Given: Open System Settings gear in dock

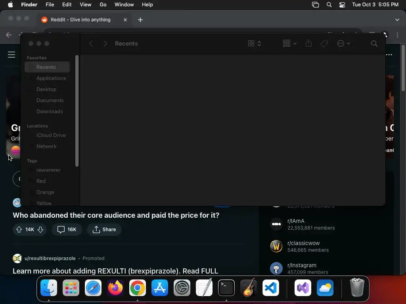Looking at the screenshot, I should (182, 288).
